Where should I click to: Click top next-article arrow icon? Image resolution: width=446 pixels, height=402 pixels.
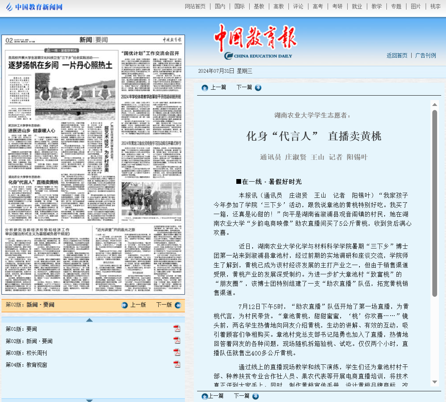tap(258, 87)
